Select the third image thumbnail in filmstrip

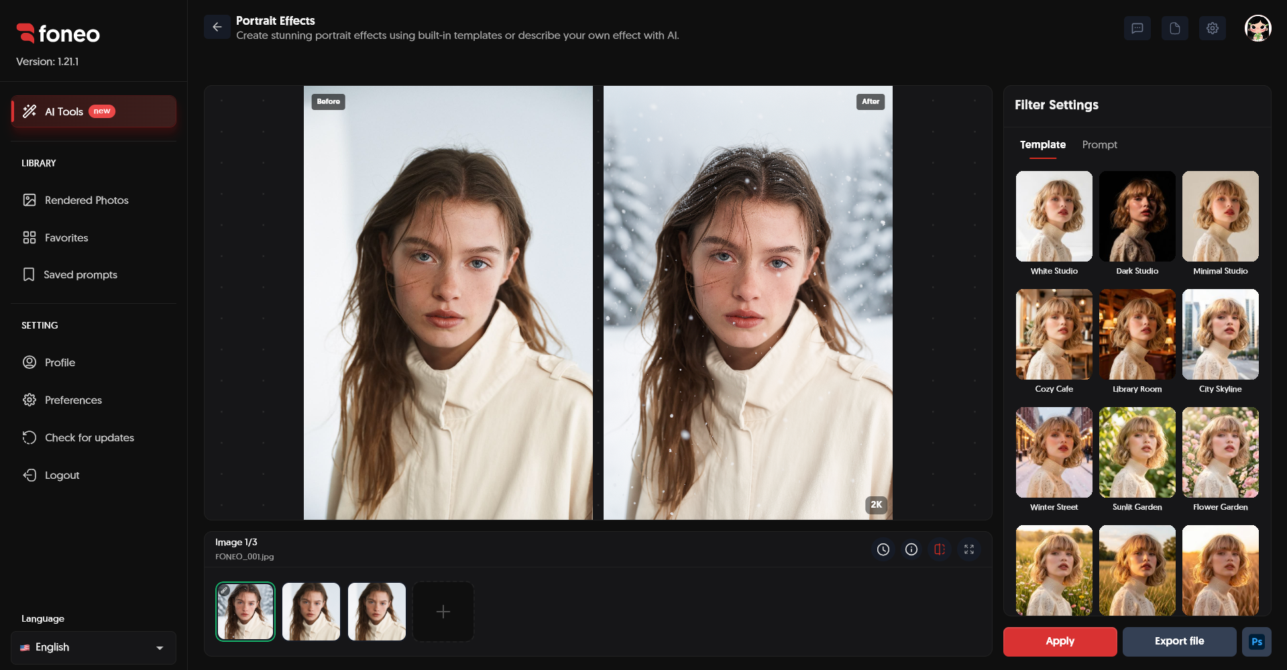coord(377,612)
